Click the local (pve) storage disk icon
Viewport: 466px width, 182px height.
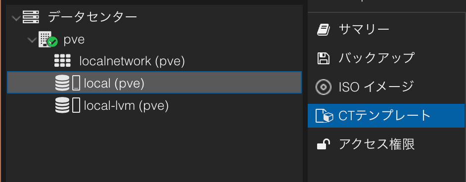coord(68,83)
